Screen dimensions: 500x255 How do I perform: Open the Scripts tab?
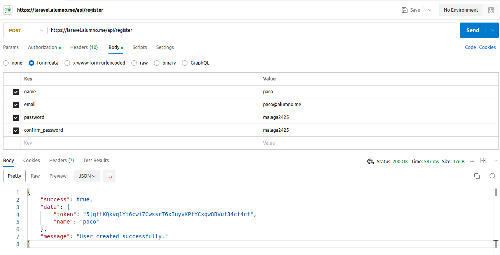(140, 47)
